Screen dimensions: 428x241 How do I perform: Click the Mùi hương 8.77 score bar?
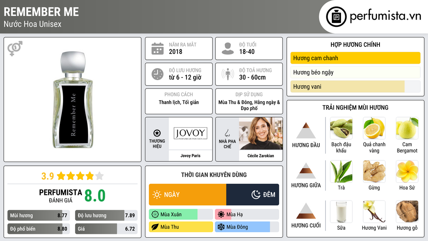[x=38, y=215]
